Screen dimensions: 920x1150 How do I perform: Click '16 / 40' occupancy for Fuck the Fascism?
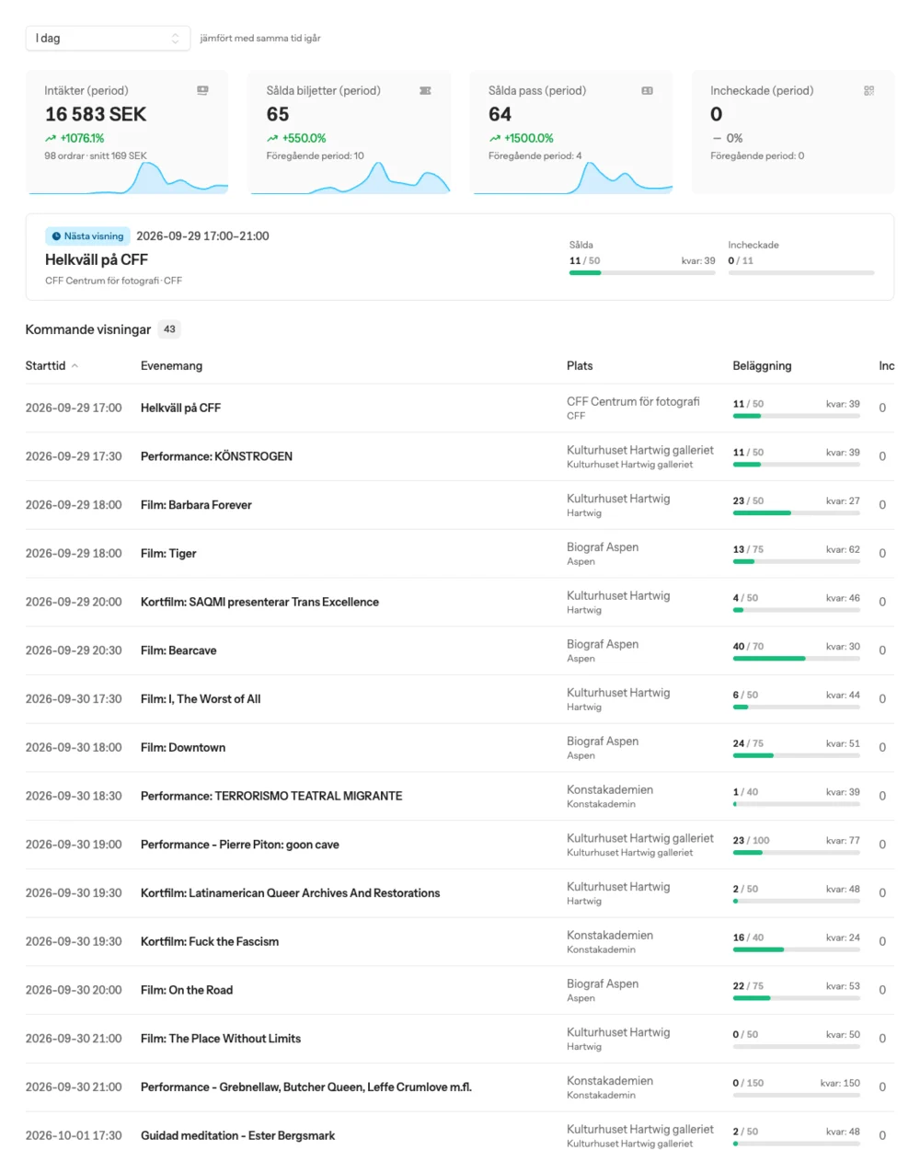click(x=748, y=937)
